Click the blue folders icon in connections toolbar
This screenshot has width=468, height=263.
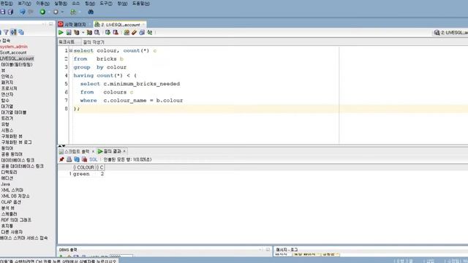pos(21,32)
